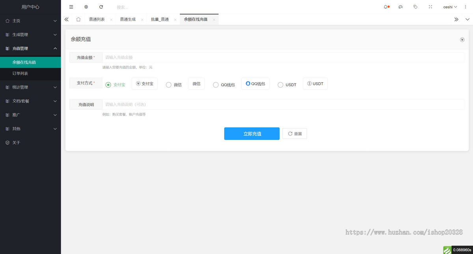Open 余额在线充值 in the sidebar
473x254 pixels.
[30, 62]
